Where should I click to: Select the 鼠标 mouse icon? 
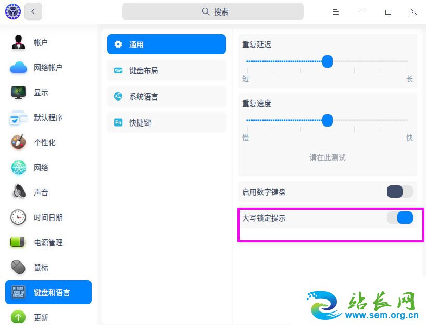coord(18,267)
